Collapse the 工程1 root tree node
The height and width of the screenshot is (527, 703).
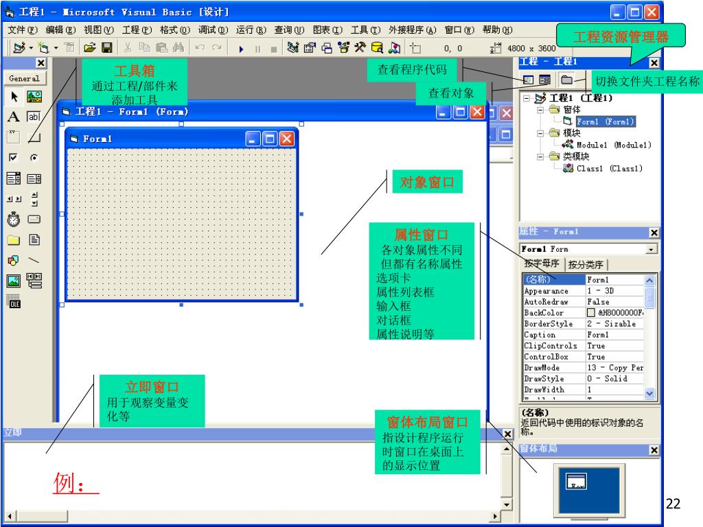click(527, 97)
